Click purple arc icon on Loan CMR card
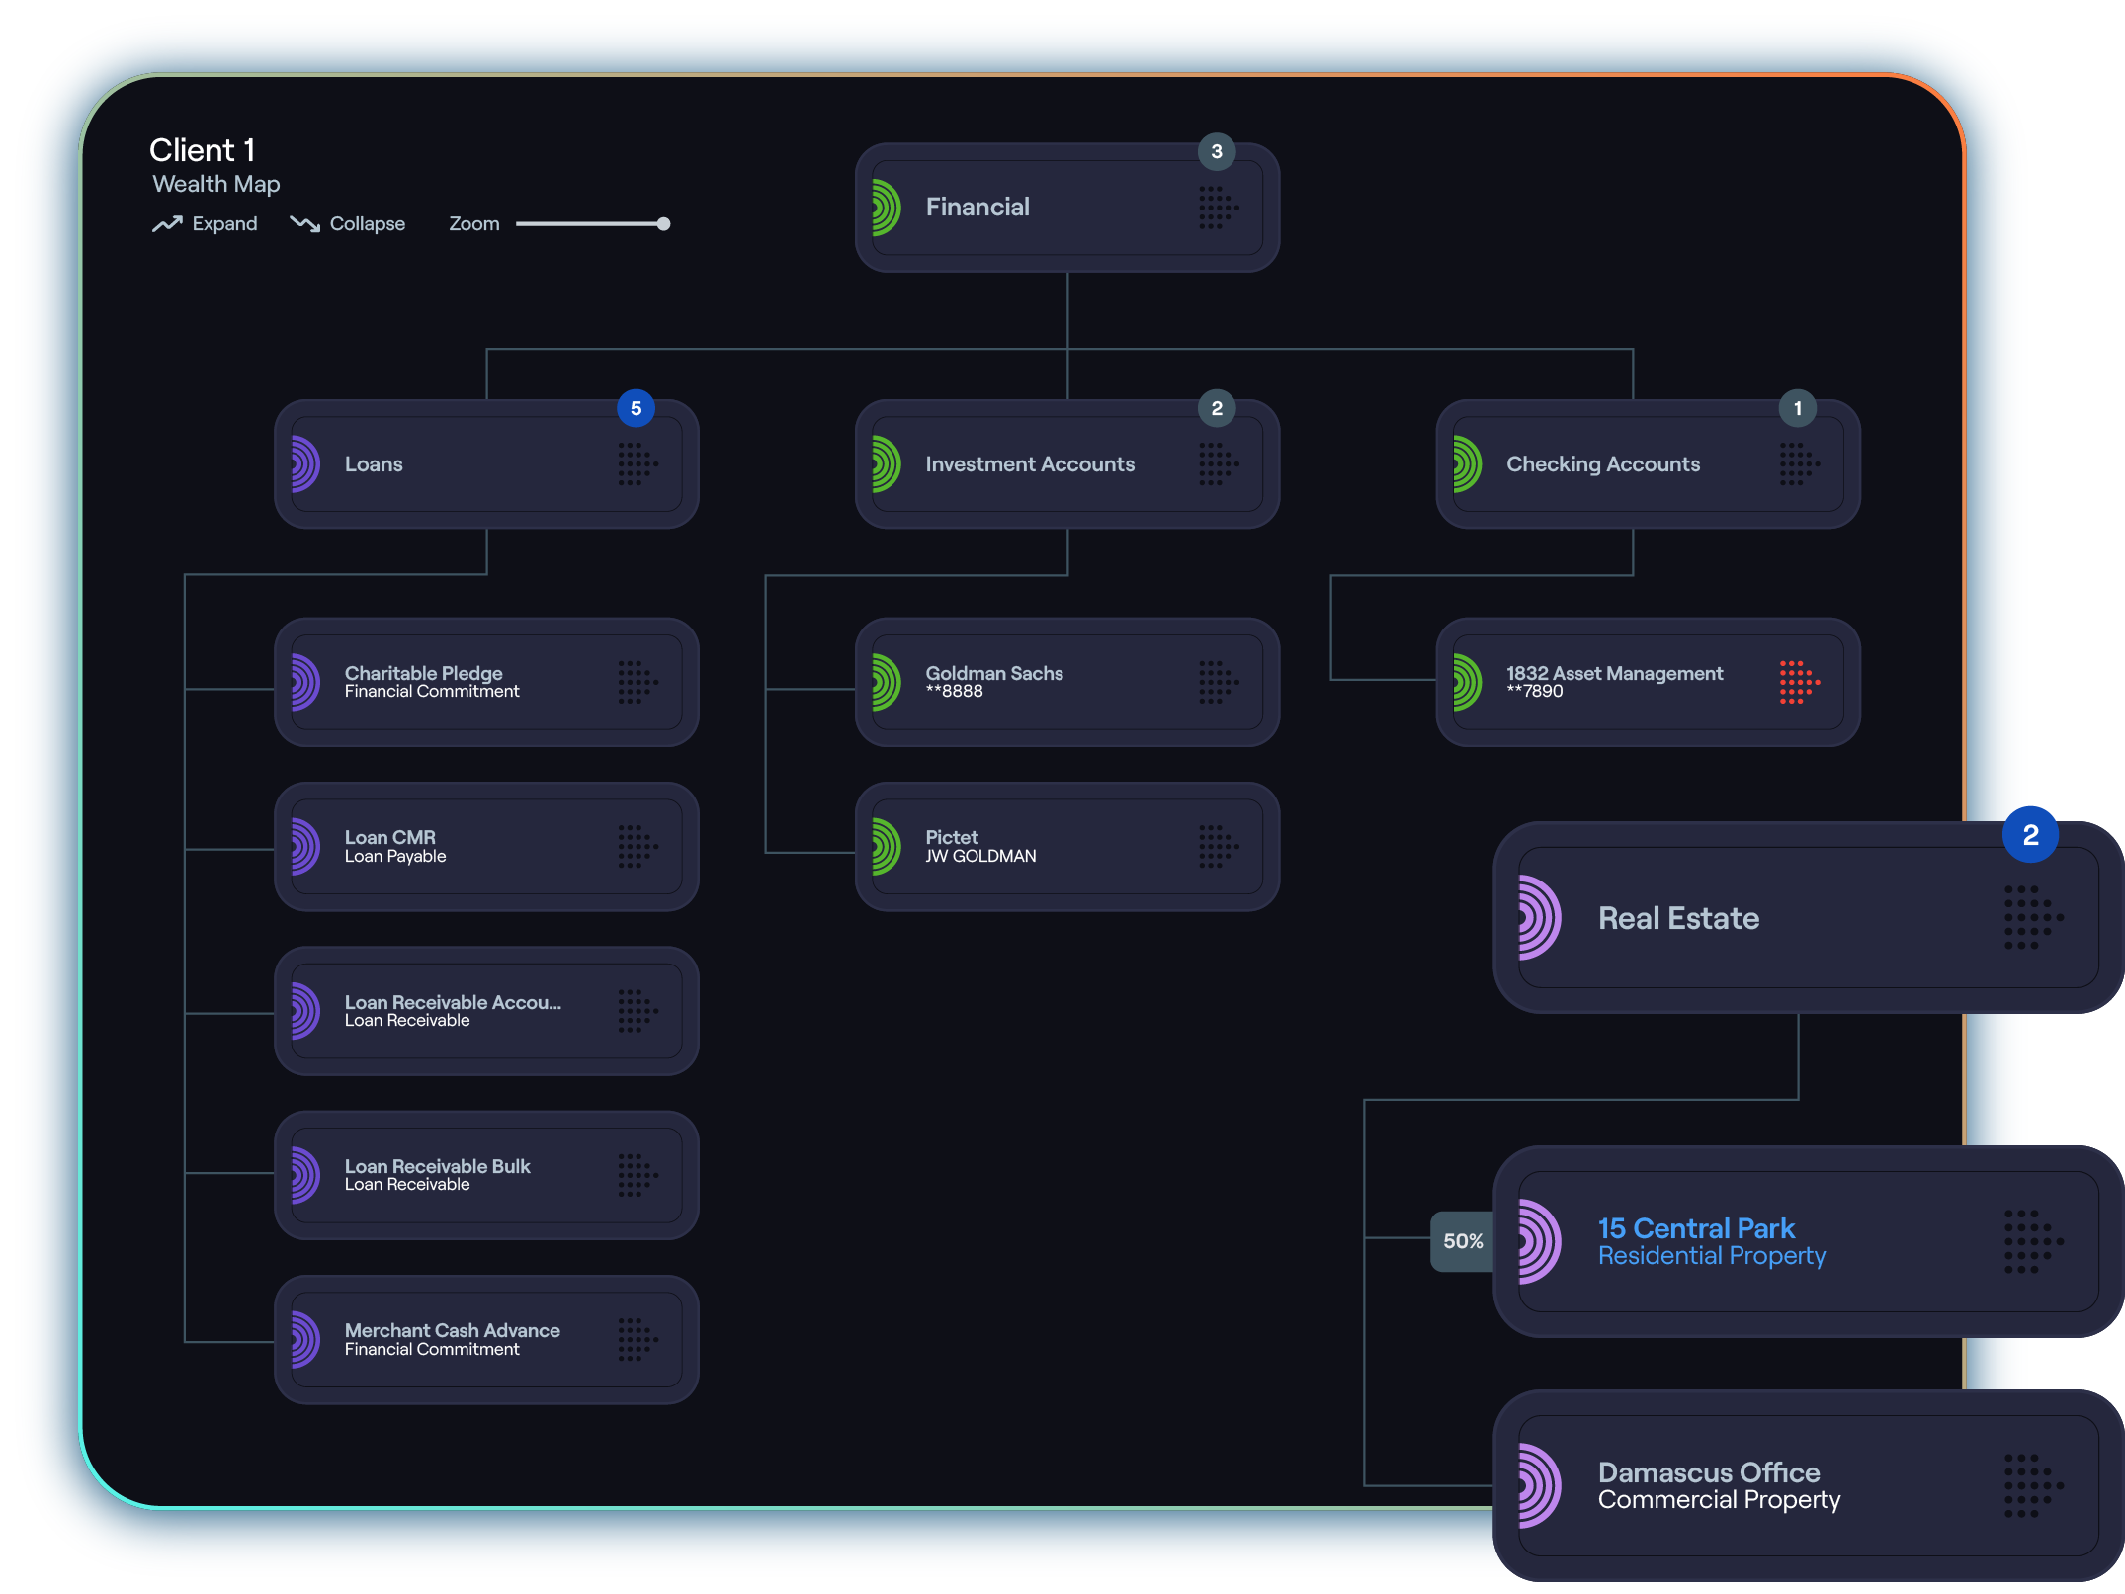 click(305, 847)
